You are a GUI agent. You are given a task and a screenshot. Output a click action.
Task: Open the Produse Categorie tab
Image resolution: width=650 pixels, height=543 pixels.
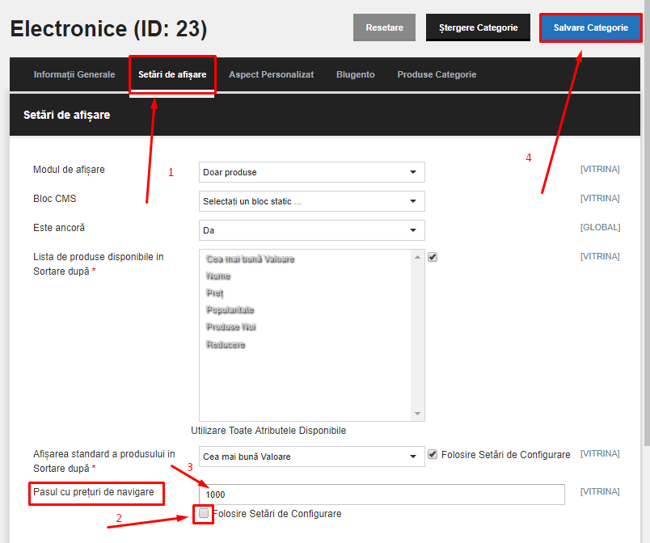(x=437, y=74)
